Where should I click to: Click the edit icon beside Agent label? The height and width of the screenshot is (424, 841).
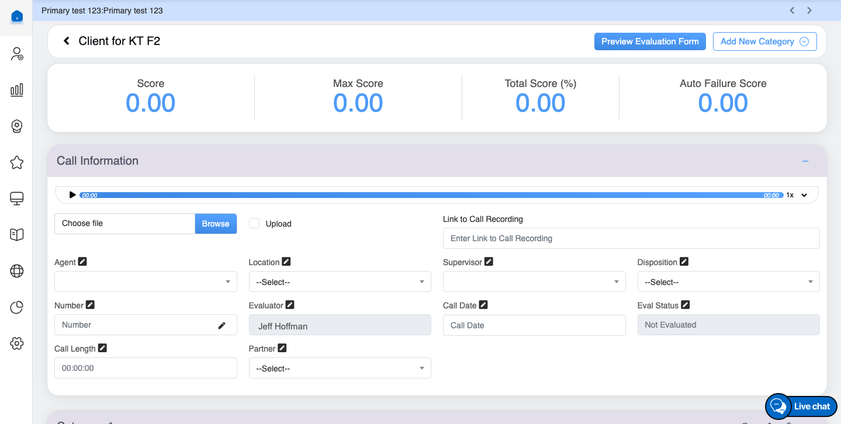[82, 262]
